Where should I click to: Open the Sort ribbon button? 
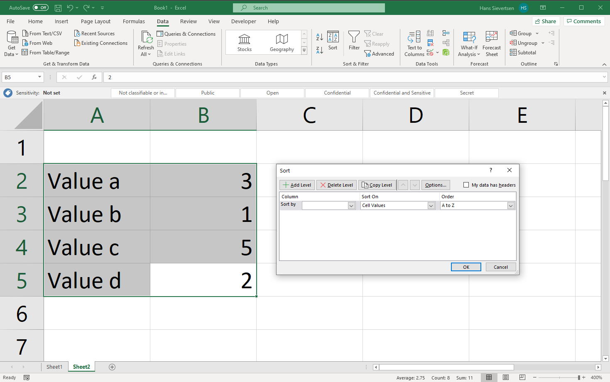coord(333,41)
